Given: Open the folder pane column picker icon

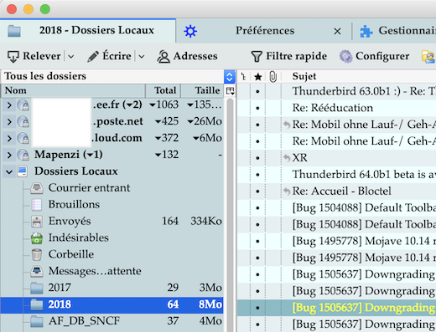Looking at the screenshot, I should tap(230, 90).
